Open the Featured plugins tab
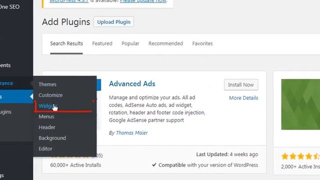 pos(102,43)
